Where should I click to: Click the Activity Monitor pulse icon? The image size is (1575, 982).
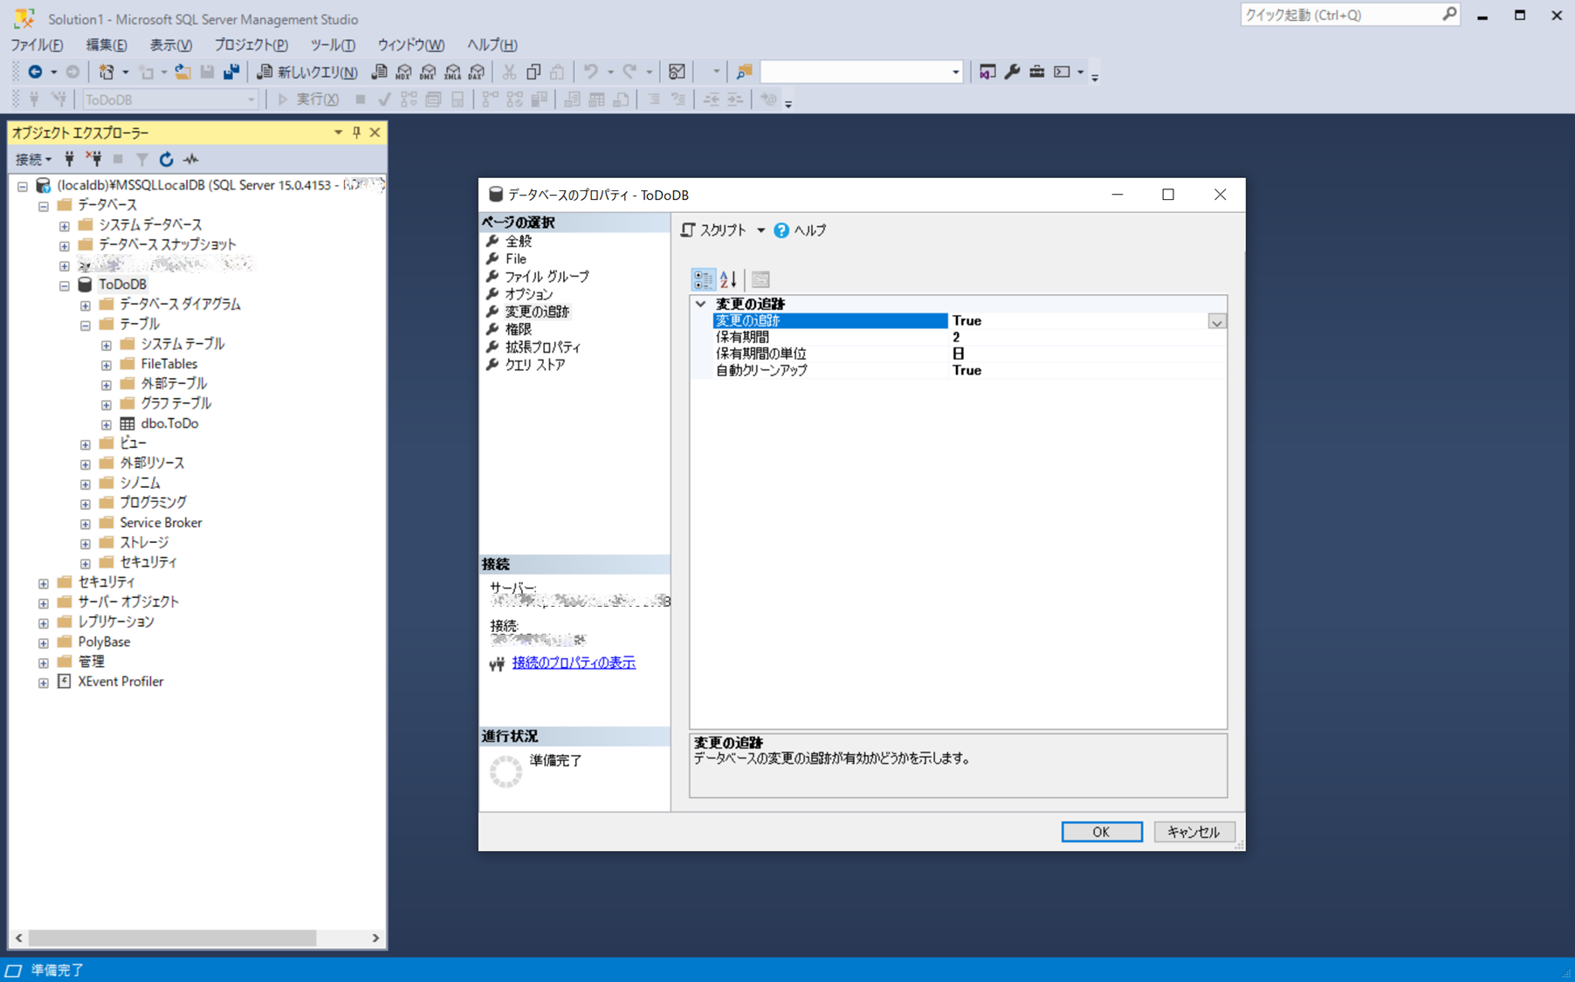point(191,159)
